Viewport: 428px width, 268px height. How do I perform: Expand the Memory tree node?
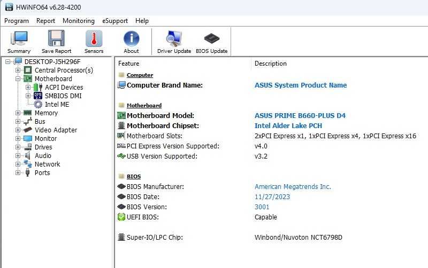18,113
